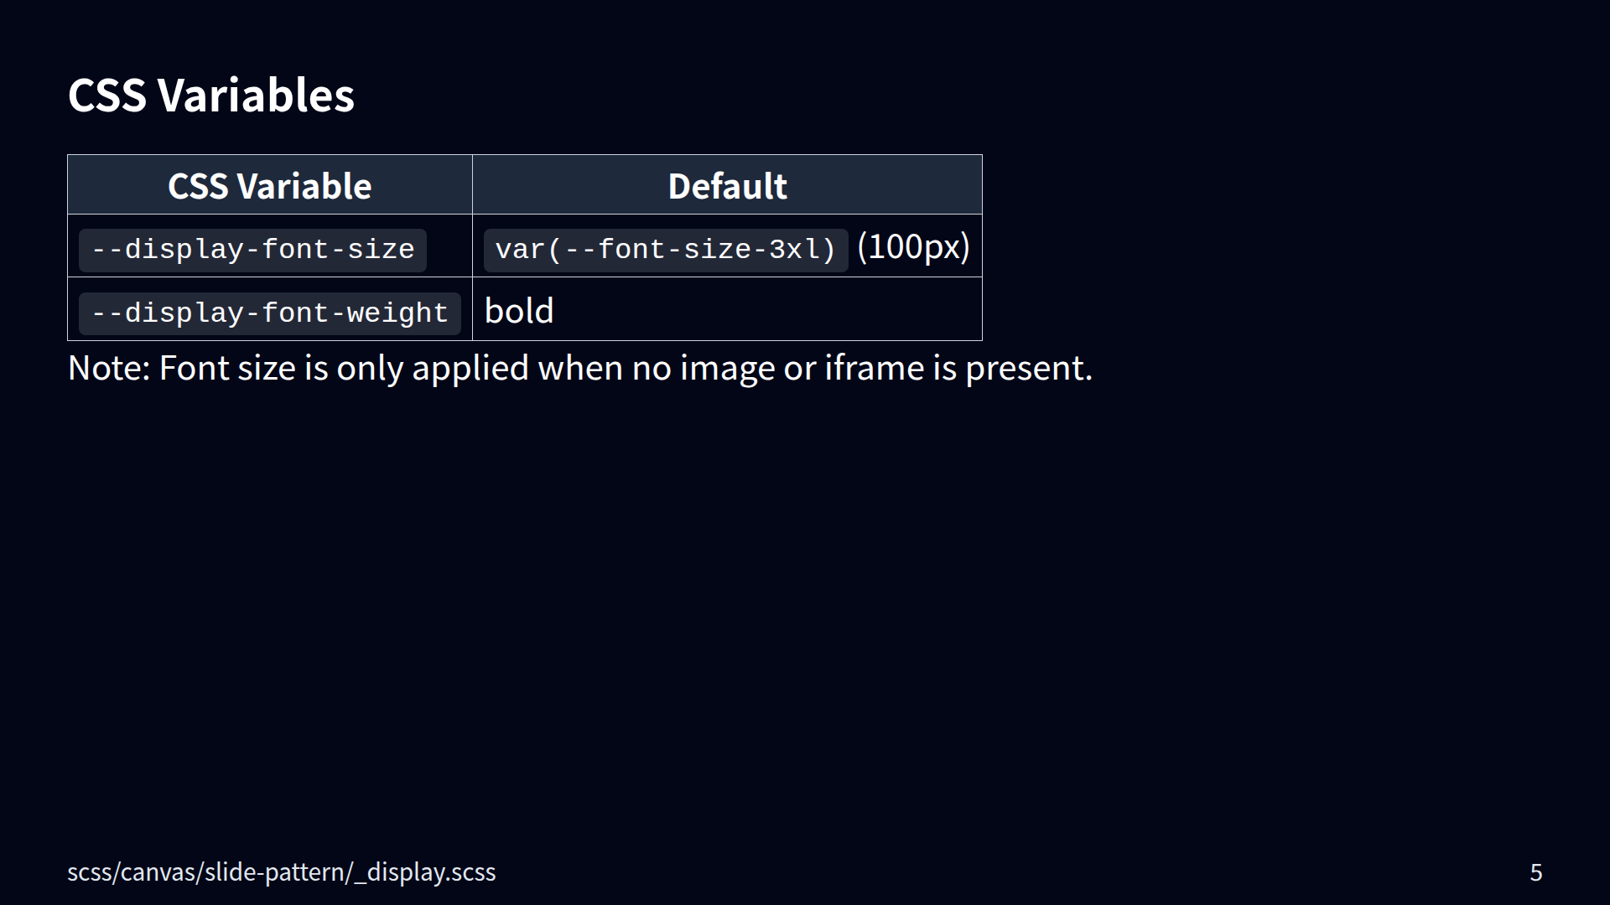
Task: Click the --display-font-weight code snippet
Action: click(x=269, y=313)
